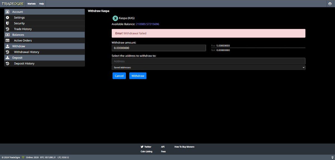This screenshot has height=160, width=335.
Task: Click the Twitter bird icon in footer
Action: [x=142, y=147]
